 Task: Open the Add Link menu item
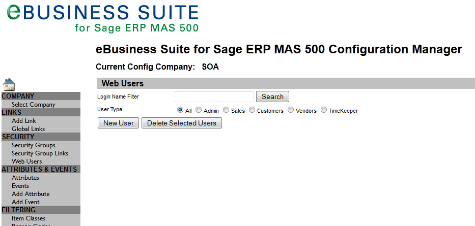[24, 121]
